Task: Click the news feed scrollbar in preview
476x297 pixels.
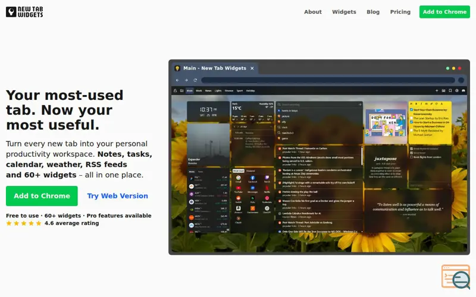Action: coord(362,156)
